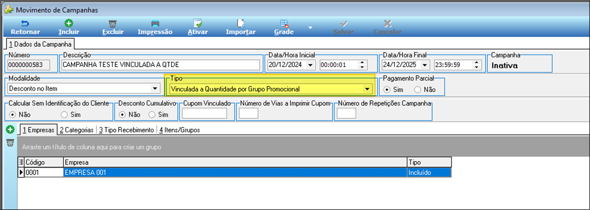The image size is (590, 210).
Task: Click the Cupom Vinculado input field
Action: point(204,114)
